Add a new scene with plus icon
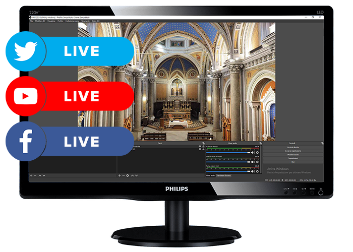353x252 pixels. tap(31, 175)
